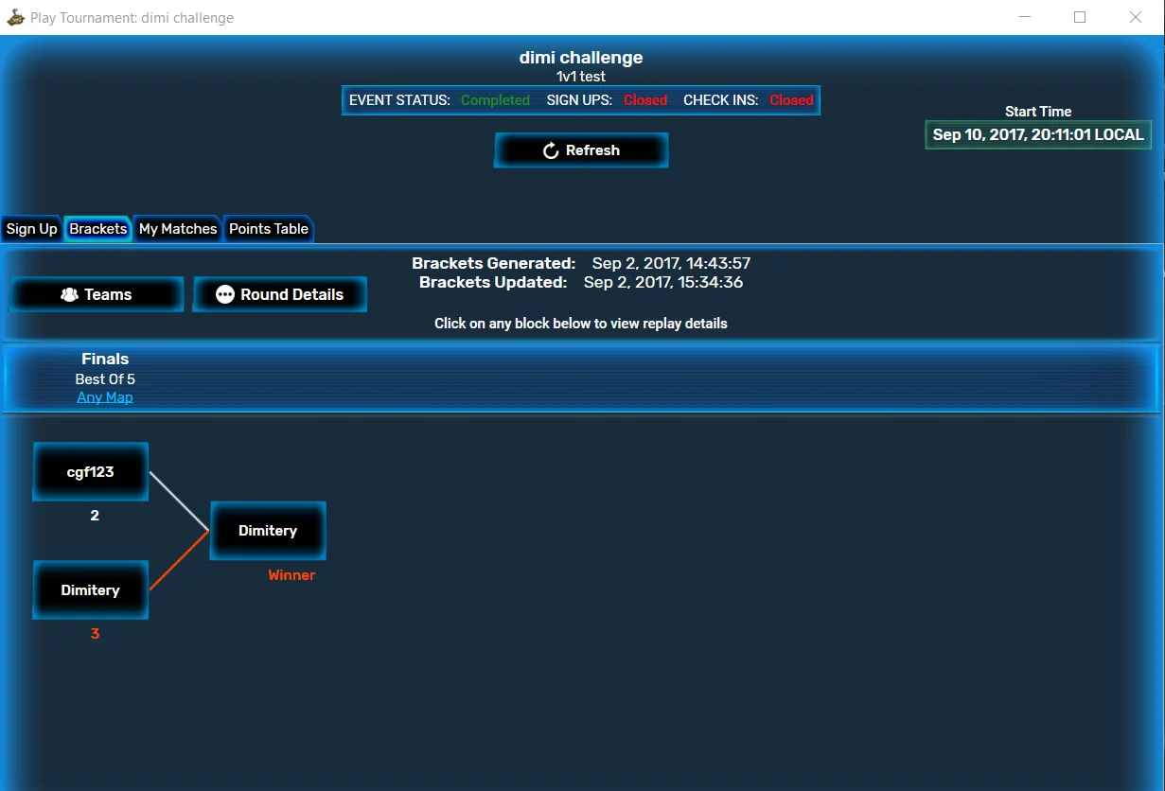Click the Brackets Generated timestamp
The image size is (1165, 791).
click(671, 263)
